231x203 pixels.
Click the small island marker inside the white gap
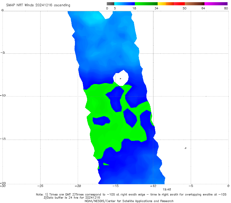coord(120,79)
